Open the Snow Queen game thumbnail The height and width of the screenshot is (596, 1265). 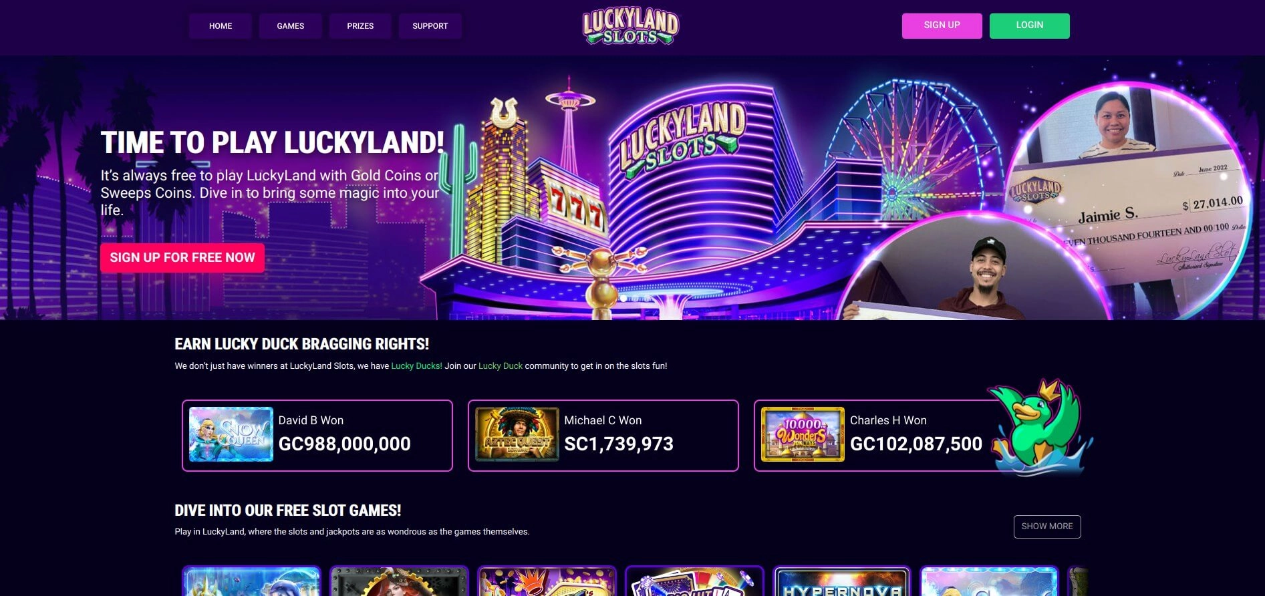coord(231,434)
